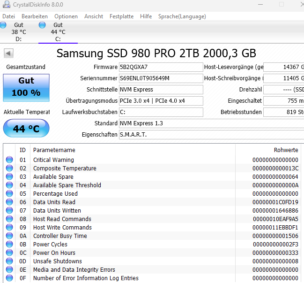Select the Power On Hours parameter name

point(54,252)
